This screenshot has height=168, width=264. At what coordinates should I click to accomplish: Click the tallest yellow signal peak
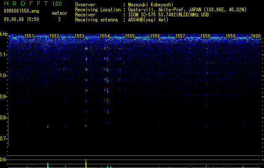(x=86, y=163)
